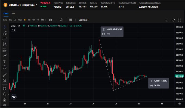Screen dimensions: 185x108
Task: Open the BTCUSDT Perpetual pair selector
Action: coord(23,5)
